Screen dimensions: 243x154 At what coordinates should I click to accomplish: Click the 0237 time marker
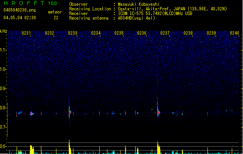click(x=165, y=33)
